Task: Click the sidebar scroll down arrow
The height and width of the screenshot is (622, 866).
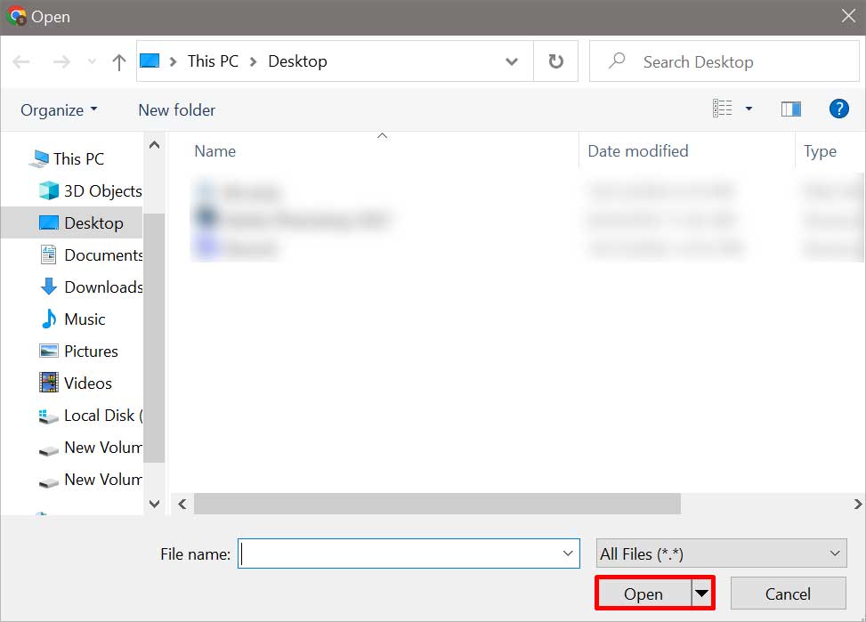Action: point(155,504)
